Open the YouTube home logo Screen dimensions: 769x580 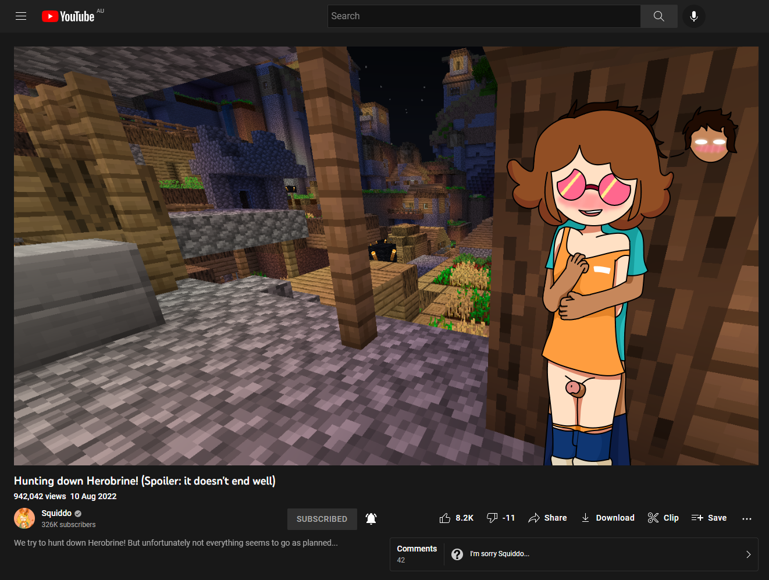[x=68, y=16]
